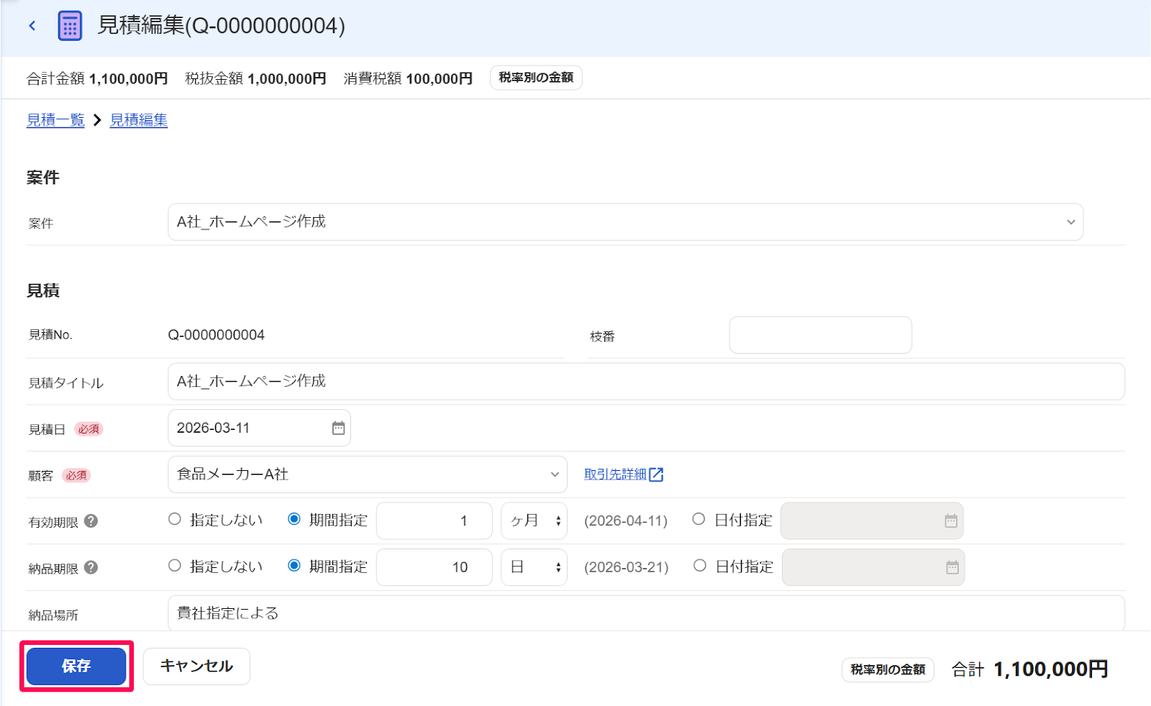Viewport: 1151px width, 706px height.
Task: Click calendar icon in 有効期限 date field
Action: tap(951, 521)
